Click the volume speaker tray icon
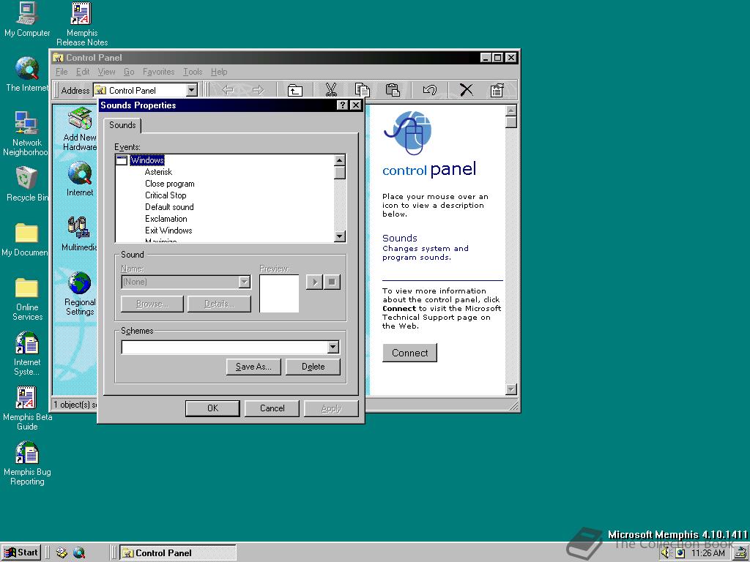750x562 pixels. click(666, 553)
